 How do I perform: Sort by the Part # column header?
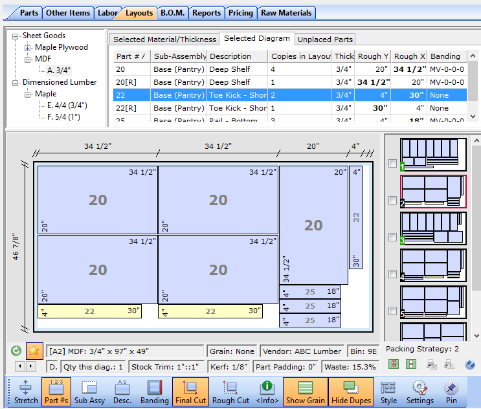131,56
